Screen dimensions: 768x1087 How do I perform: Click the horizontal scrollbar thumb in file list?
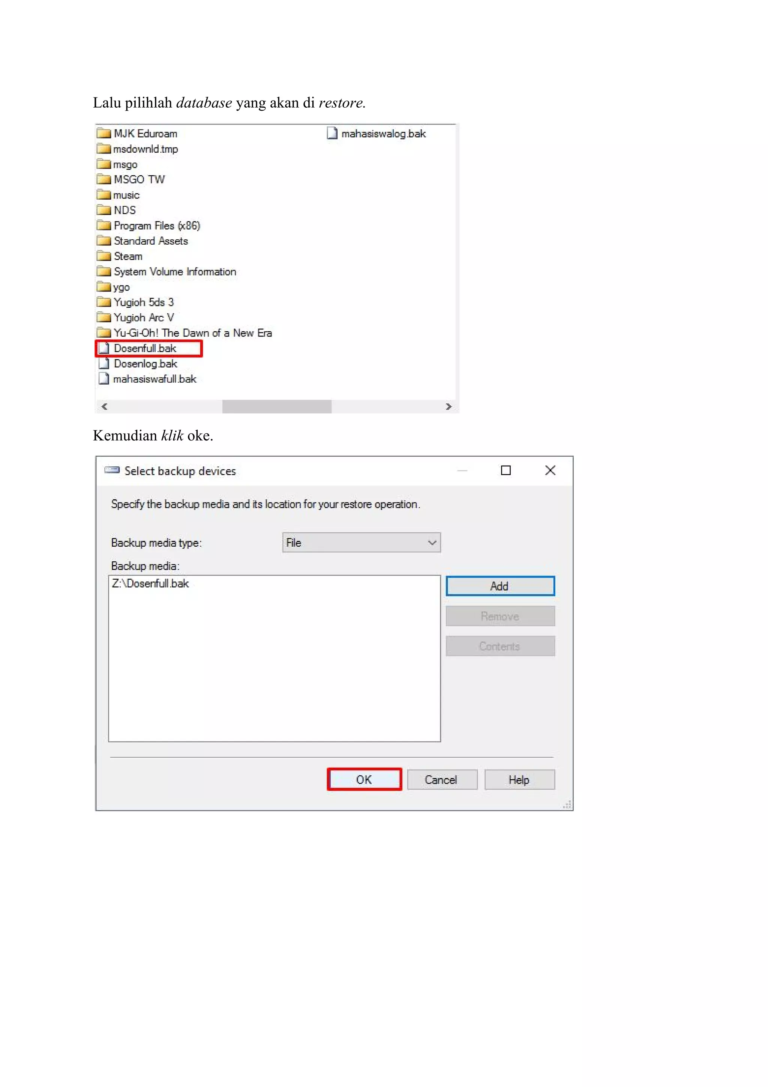tap(277, 406)
